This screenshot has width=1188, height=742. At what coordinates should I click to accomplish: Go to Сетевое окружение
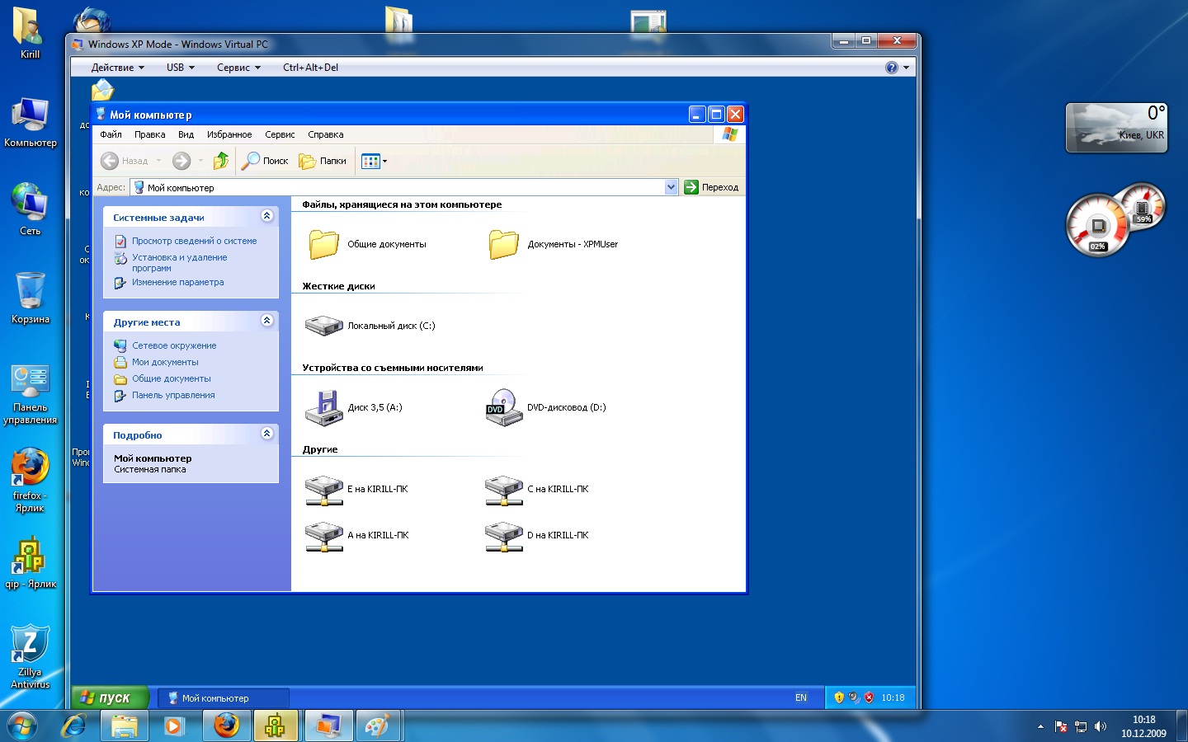(x=174, y=345)
